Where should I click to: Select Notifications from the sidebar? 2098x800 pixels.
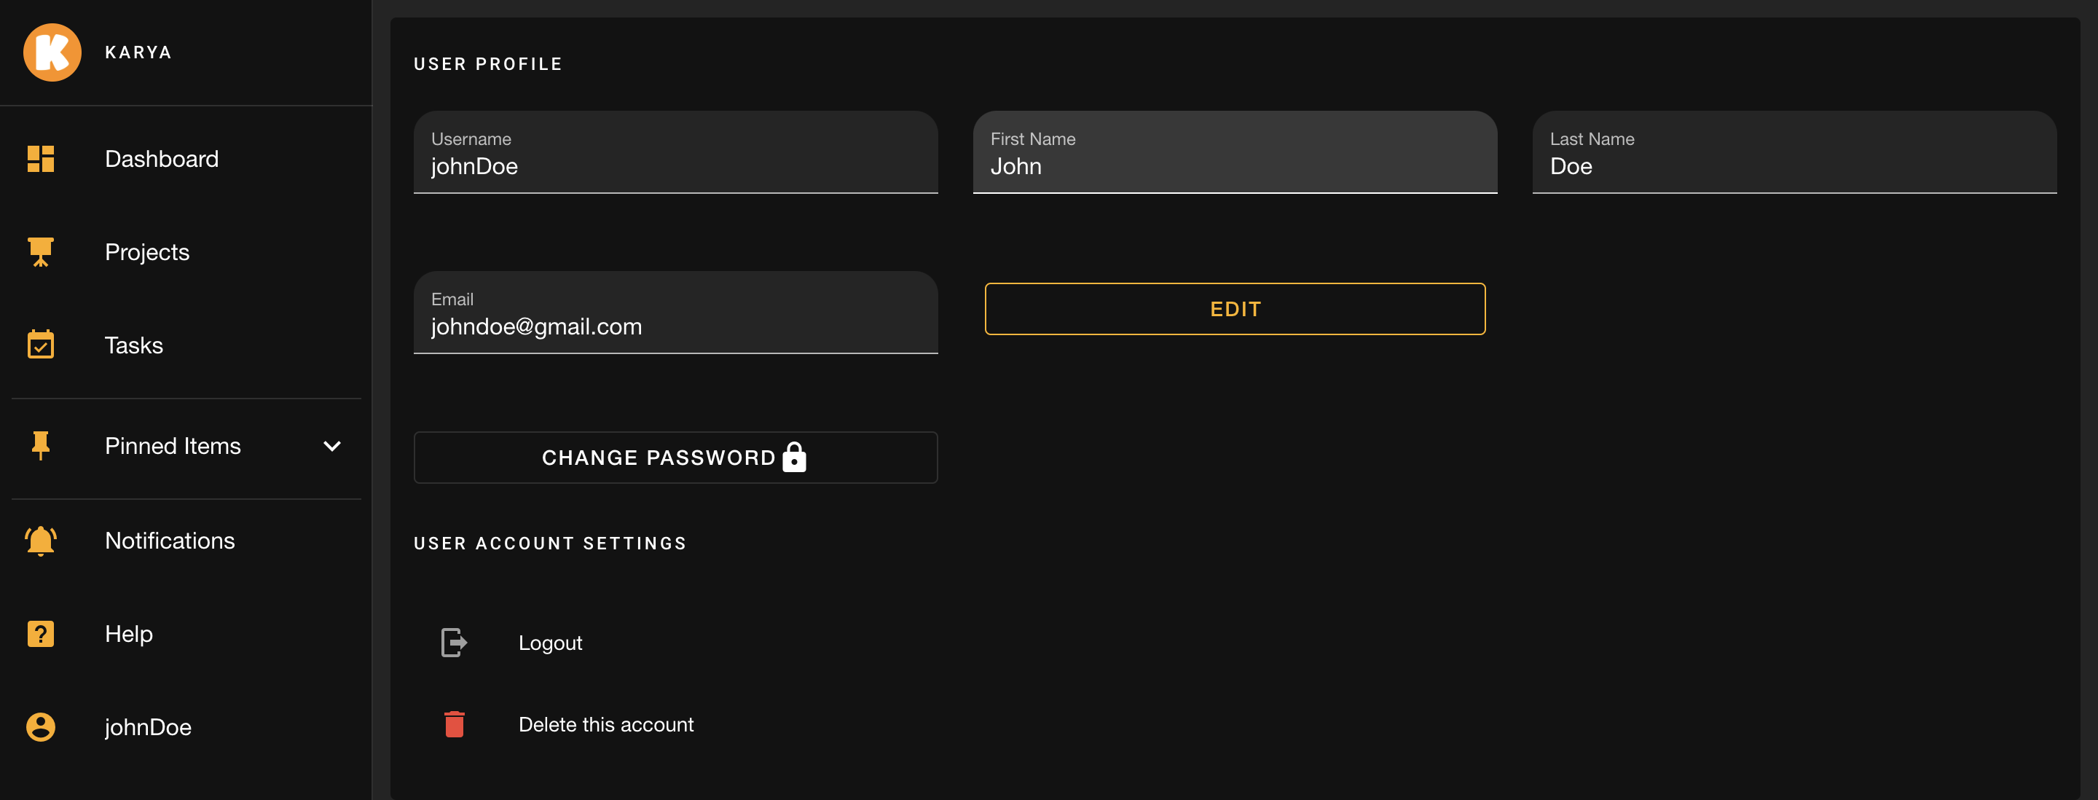point(170,540)
